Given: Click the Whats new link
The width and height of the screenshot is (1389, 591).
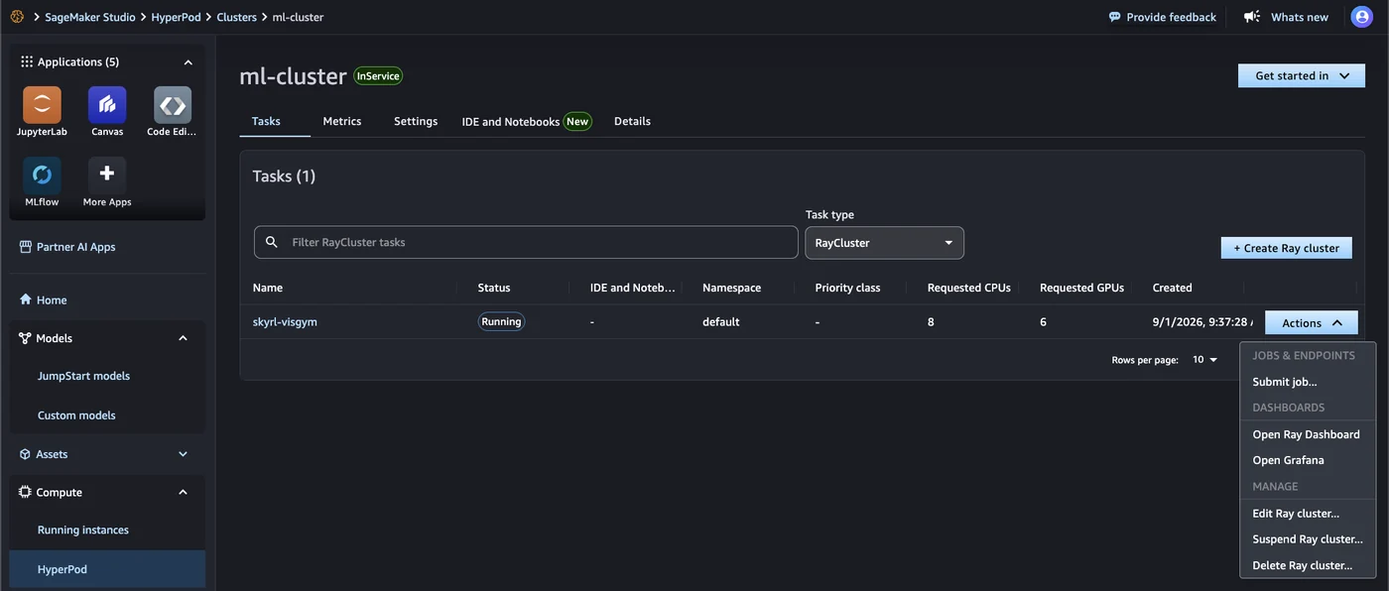Looking at the screenshot, I should coord(1300,17).
